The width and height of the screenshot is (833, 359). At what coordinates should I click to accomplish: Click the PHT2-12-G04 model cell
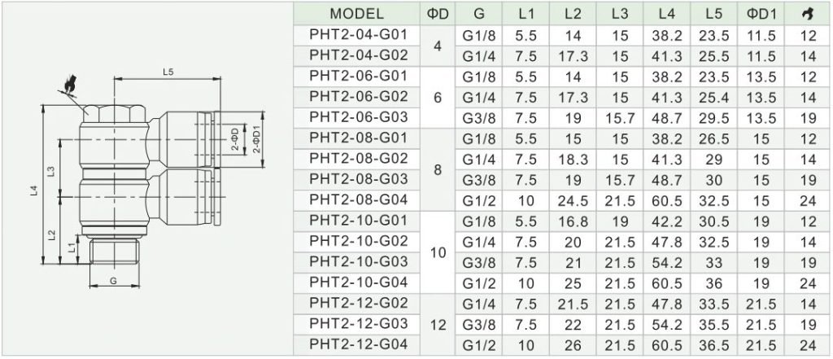click(357, 344)
